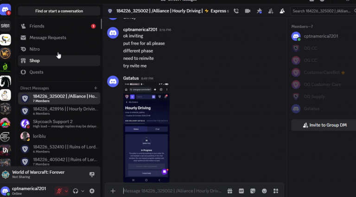356x197 pixels.
Task: Open the green creature server icon
Action: click(5, 67)
